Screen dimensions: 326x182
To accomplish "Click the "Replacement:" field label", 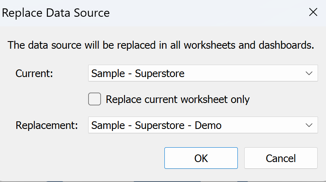I will coord(47,125).
